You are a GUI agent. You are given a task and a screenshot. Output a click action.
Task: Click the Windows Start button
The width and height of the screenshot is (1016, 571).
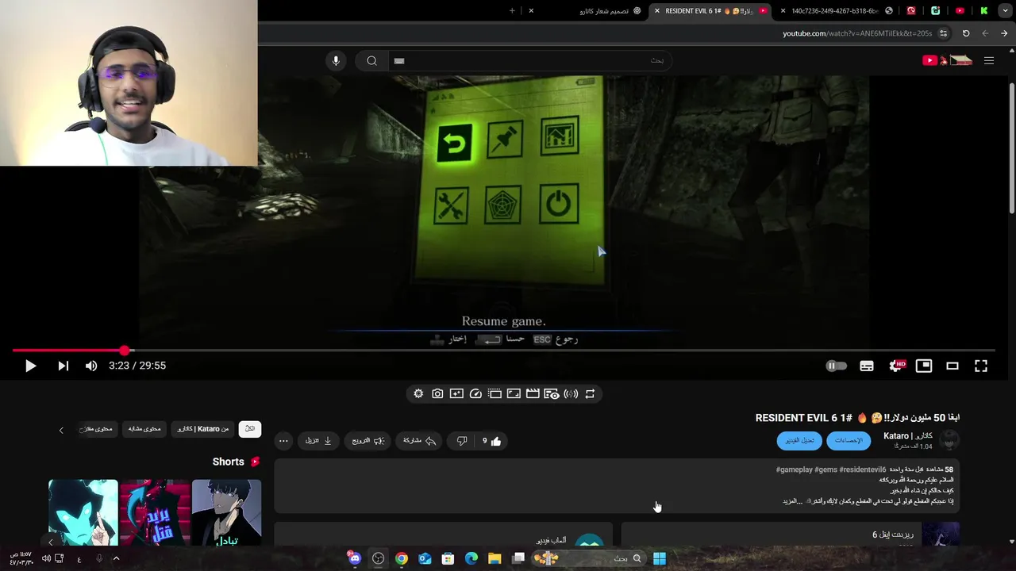pos(660,558)
